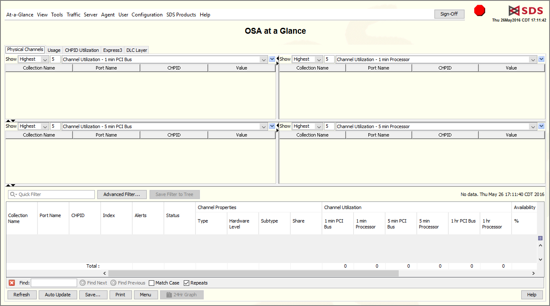Image resolution: width=550 pixels, height=306 pixels.
Task: Open the View menu
Action: click(42, 15)
